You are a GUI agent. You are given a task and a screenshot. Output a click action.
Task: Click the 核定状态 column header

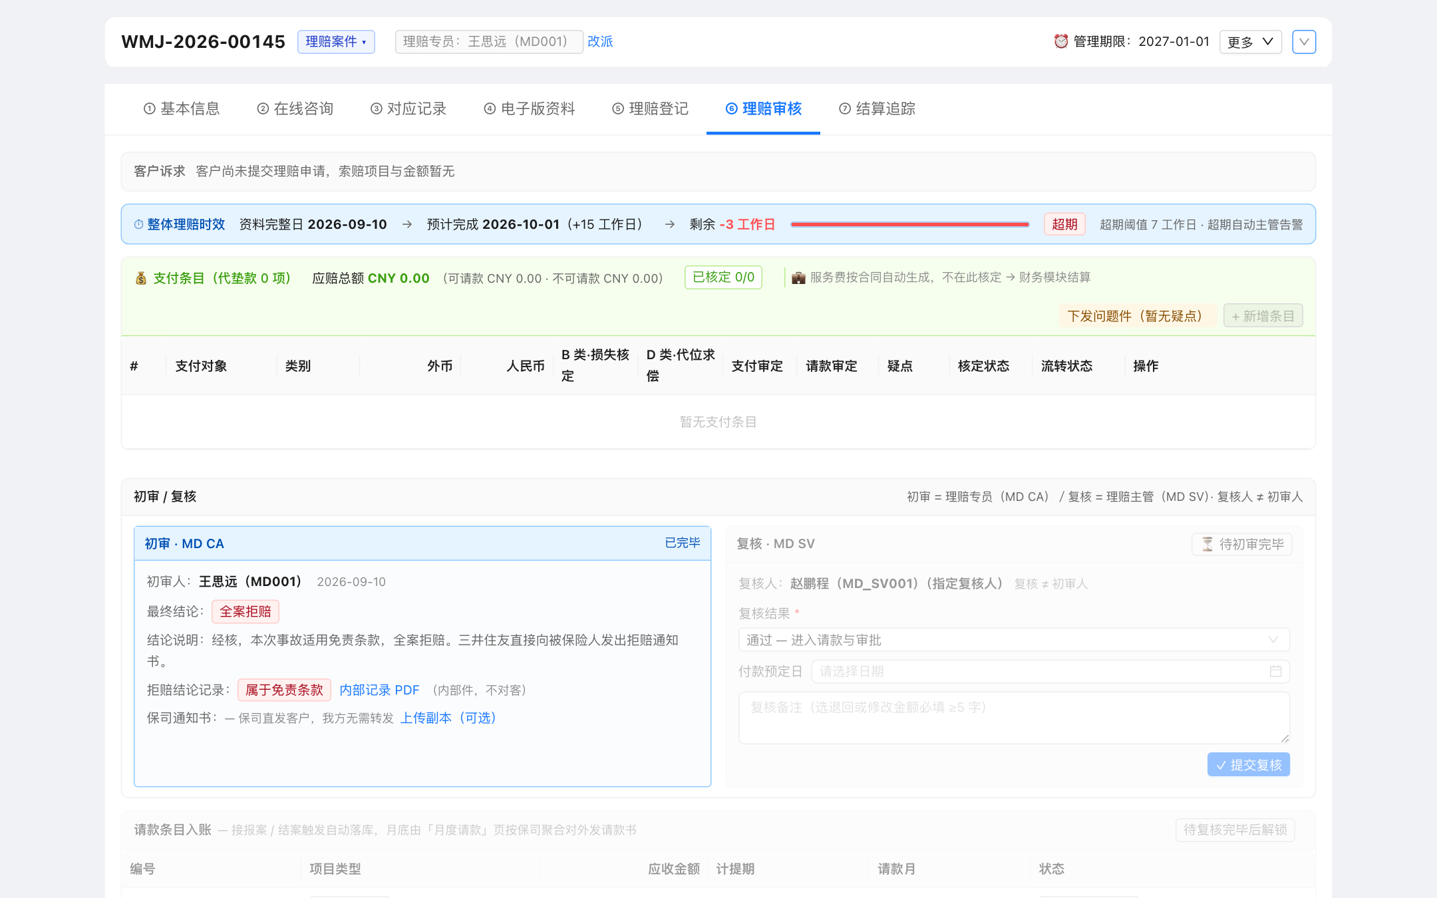point(983,366)
